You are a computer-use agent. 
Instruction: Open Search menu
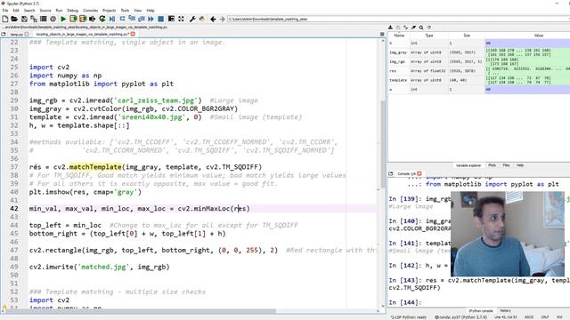29,11
